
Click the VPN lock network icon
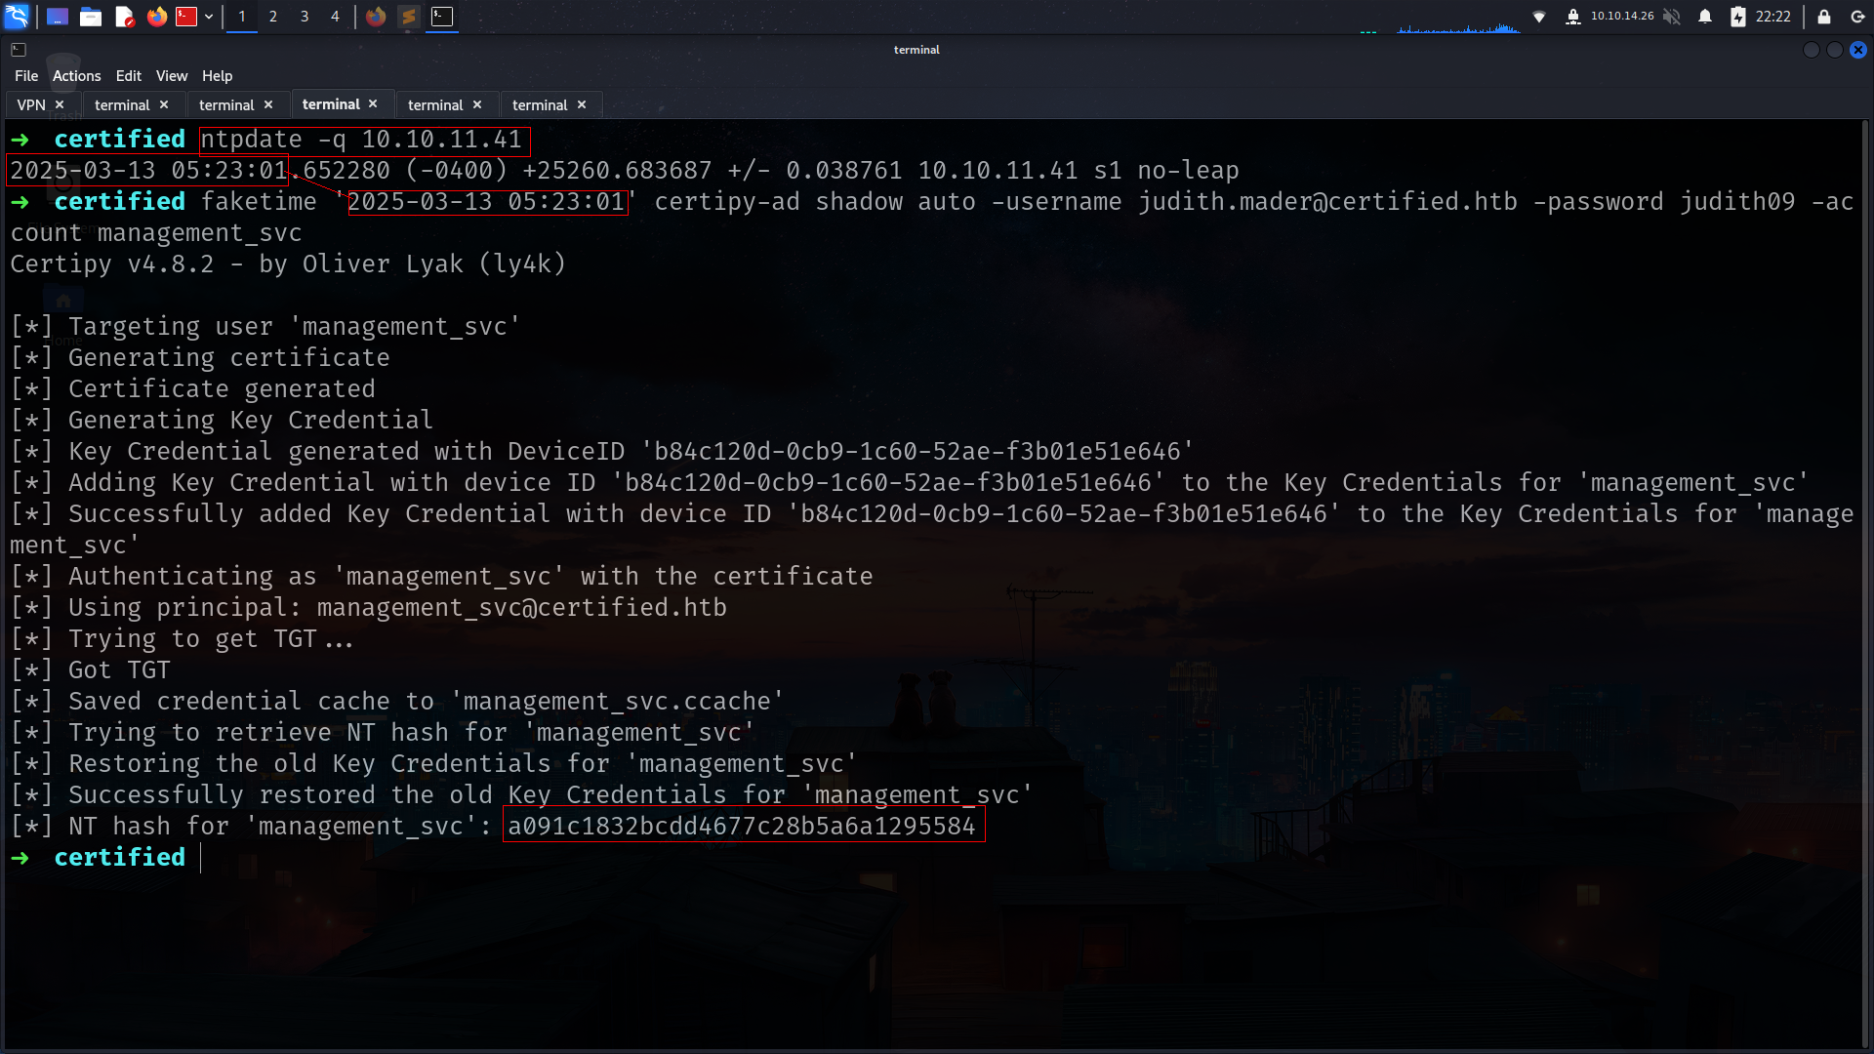(1573, 17)
